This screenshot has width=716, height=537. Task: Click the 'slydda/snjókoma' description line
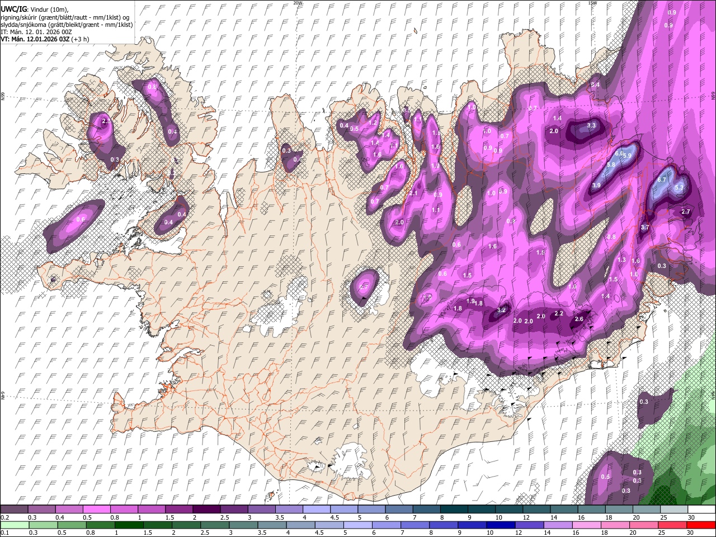pyautogui.click(x=67, y=25)
